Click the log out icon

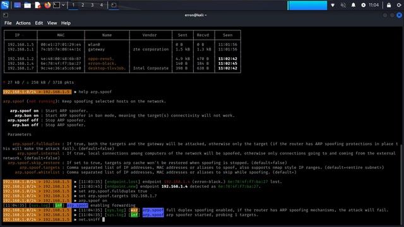coord(399,5)
